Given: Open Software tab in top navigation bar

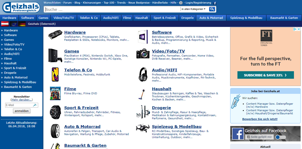Looking at the screenshot, I should (27, 18).
